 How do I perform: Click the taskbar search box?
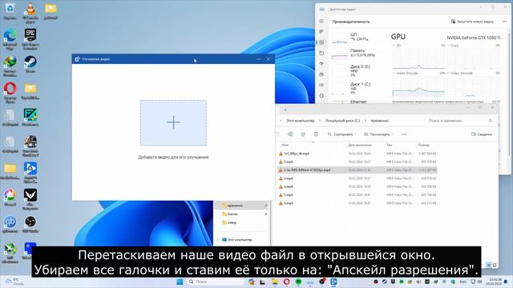tap(215, 282)
